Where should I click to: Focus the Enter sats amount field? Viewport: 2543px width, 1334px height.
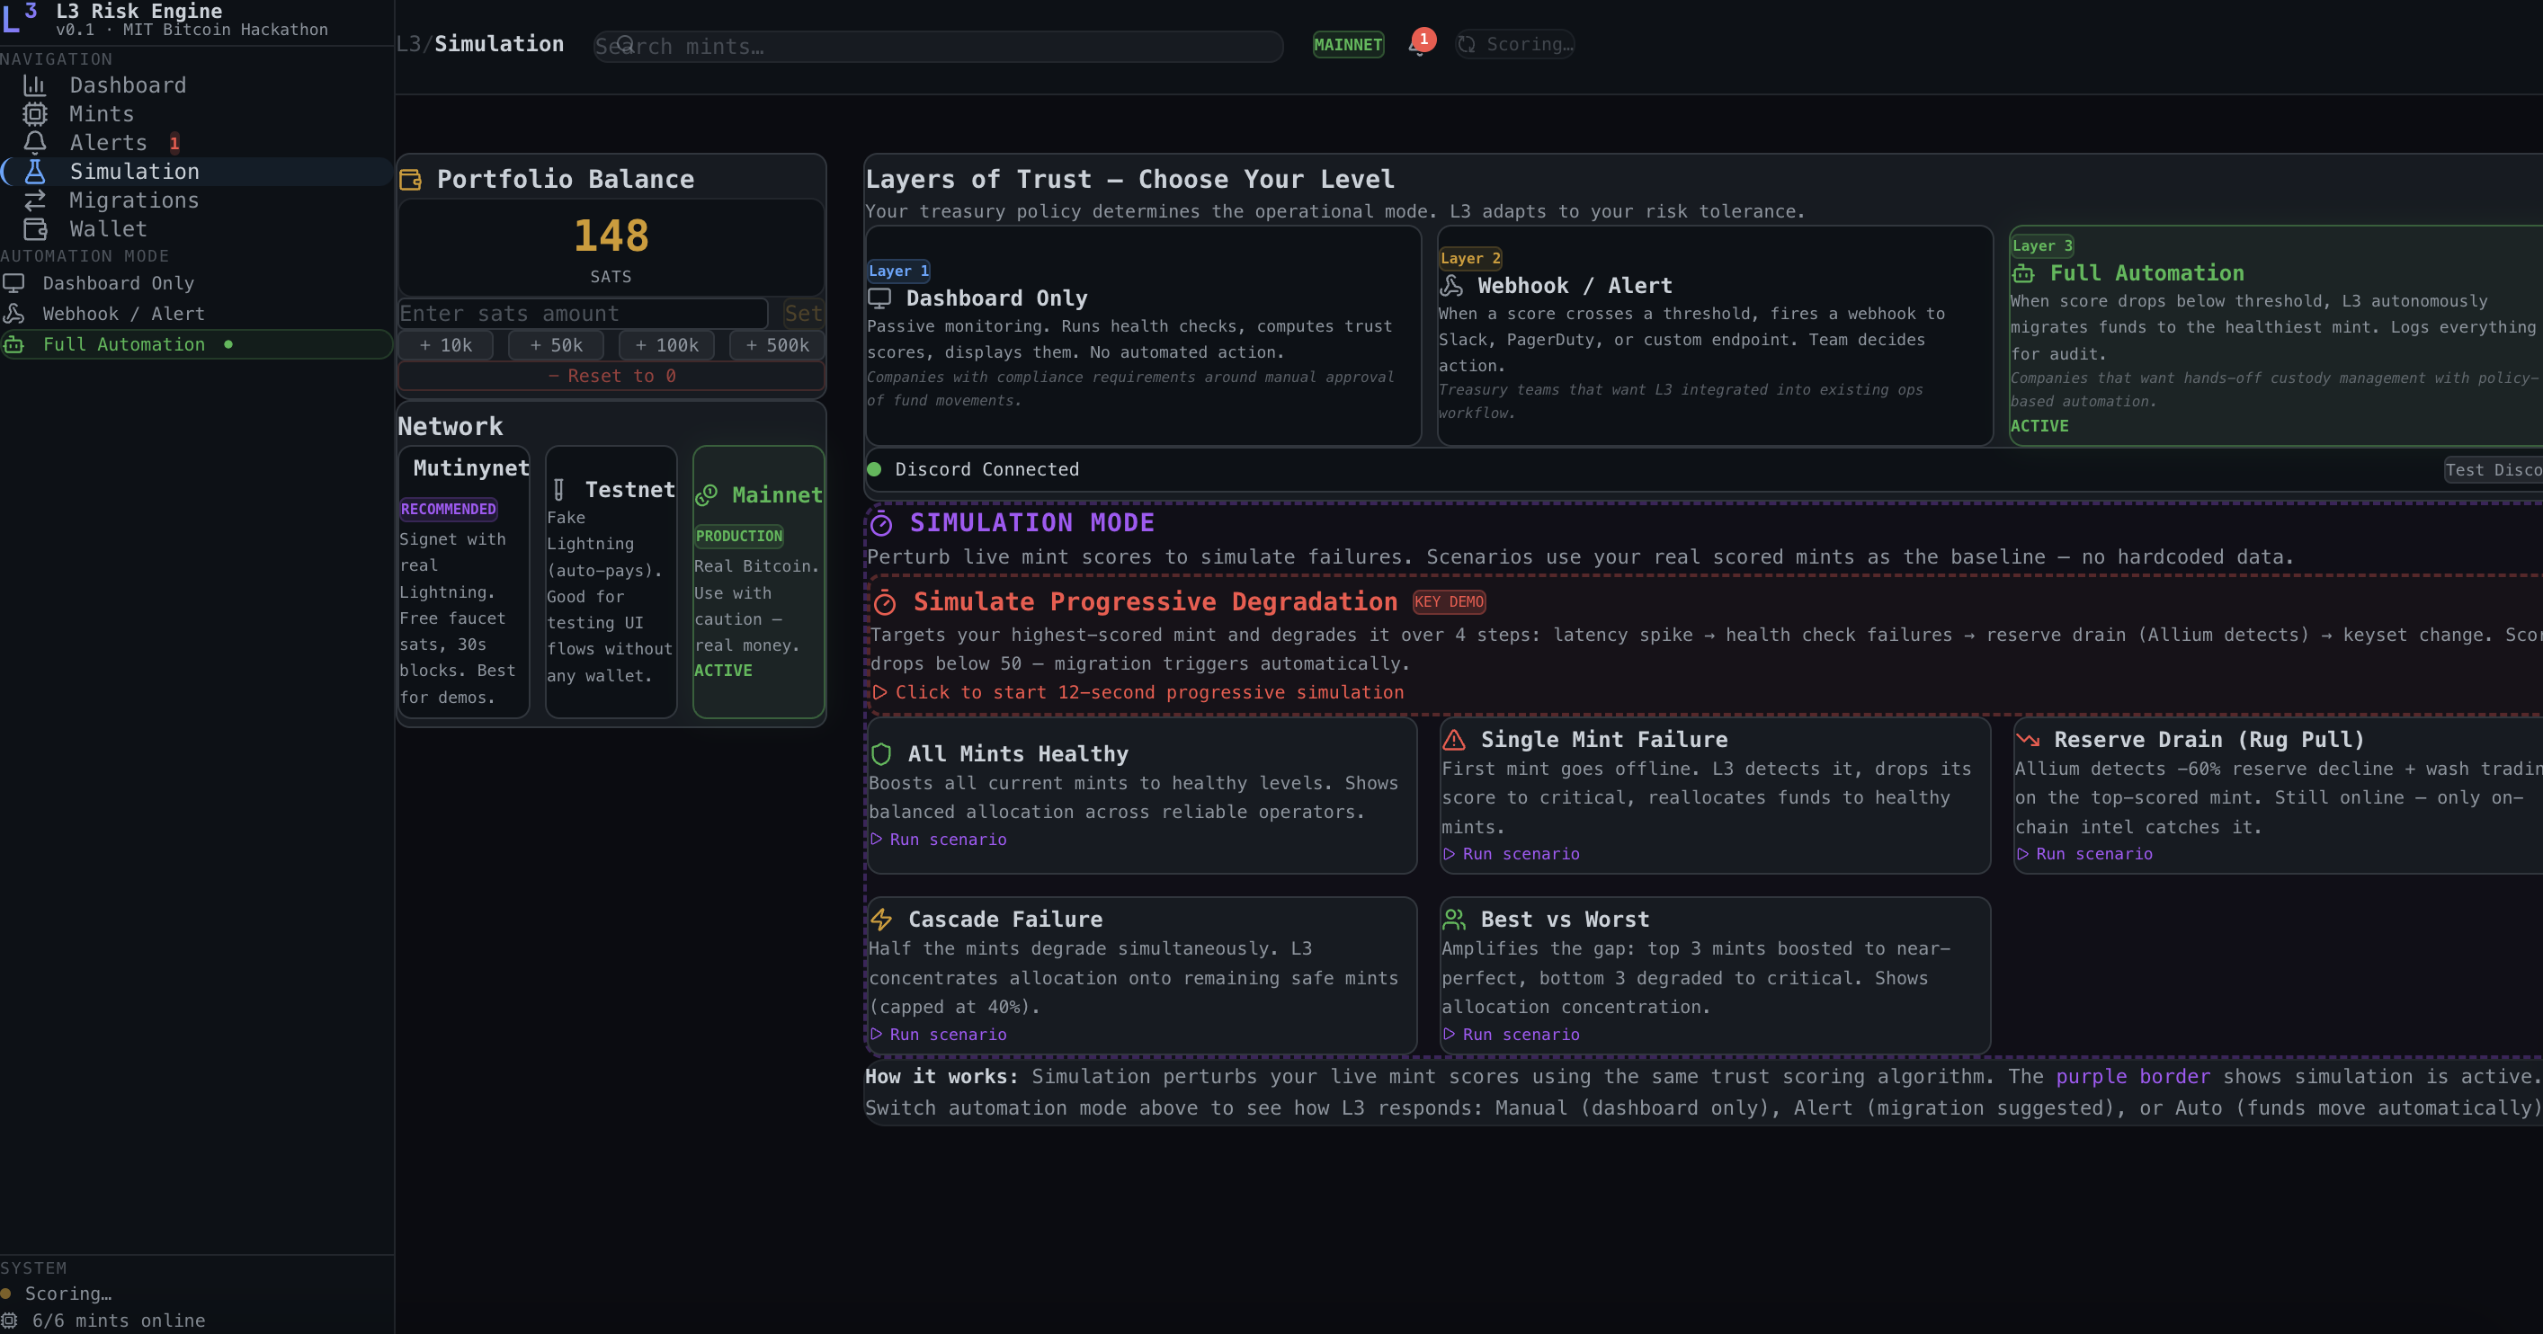(583, 314)
